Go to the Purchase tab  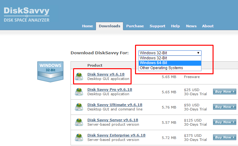click(135, 26)
